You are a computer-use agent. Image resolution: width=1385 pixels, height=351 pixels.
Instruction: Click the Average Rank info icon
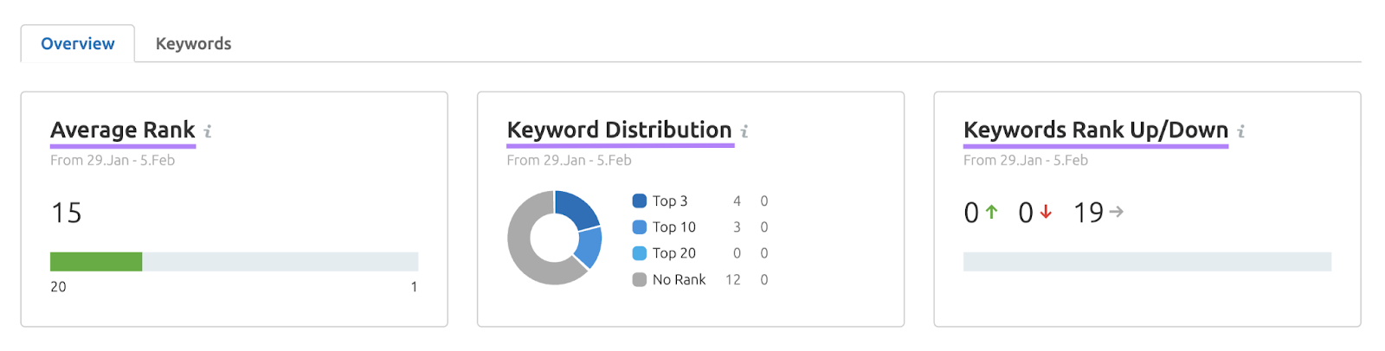coord(208,131)
